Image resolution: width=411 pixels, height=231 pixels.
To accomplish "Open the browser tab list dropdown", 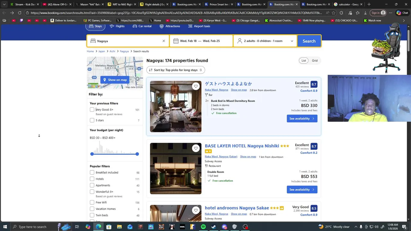I will 4,4.
